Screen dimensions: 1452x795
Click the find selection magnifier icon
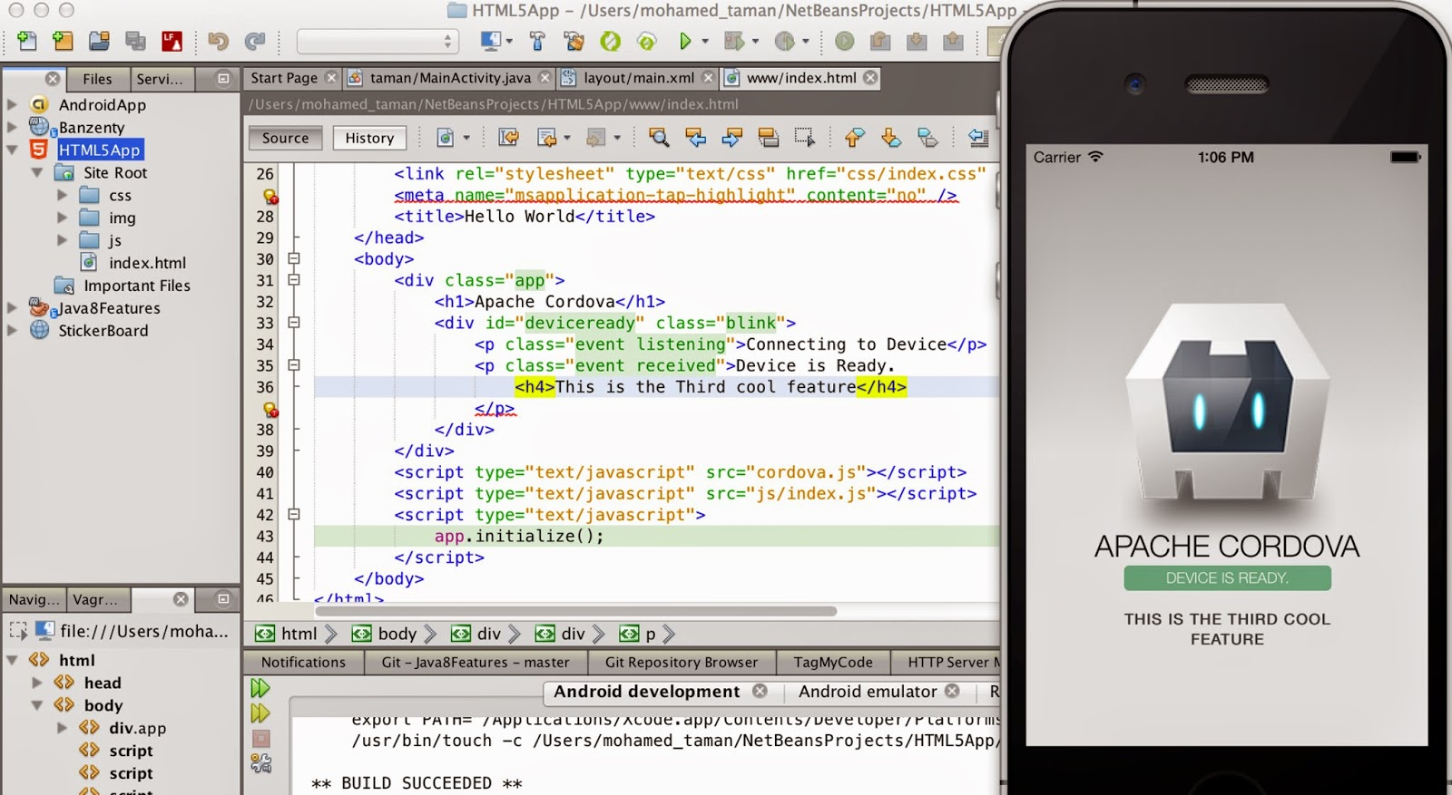(659, 138)
